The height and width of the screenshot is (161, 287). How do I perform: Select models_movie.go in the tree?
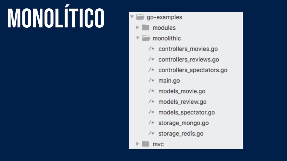pyautogui.click(x=182, y=91)
